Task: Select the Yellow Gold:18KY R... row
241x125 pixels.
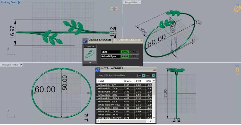Action: point(124,98)
